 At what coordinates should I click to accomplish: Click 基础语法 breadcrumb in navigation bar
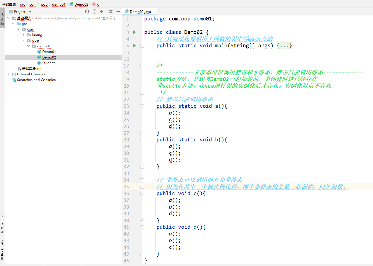pos(9,4)
